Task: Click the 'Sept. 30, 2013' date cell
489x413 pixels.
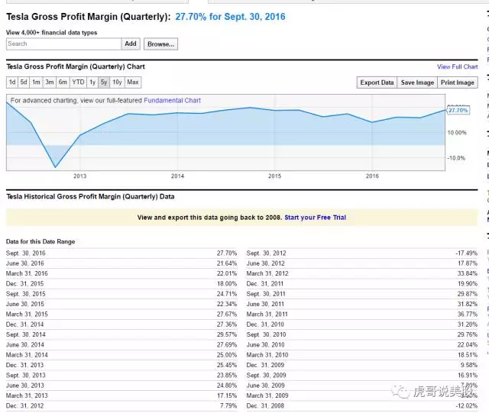Action: pyautogui.click(x=25, y=376)
